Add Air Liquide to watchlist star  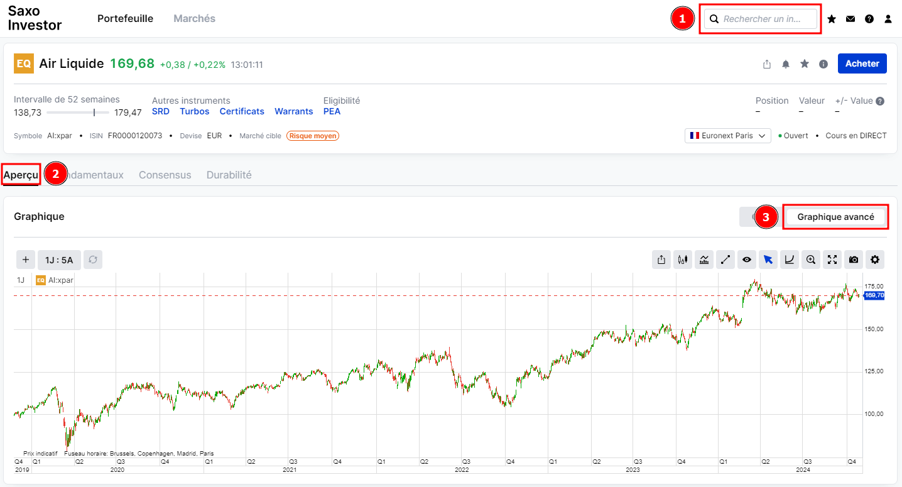click(805, 64)
